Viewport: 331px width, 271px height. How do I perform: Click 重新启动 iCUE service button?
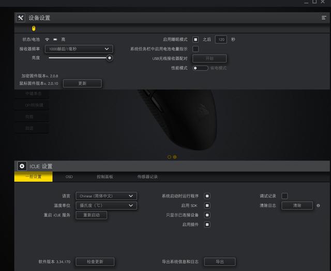pos(92,215)
